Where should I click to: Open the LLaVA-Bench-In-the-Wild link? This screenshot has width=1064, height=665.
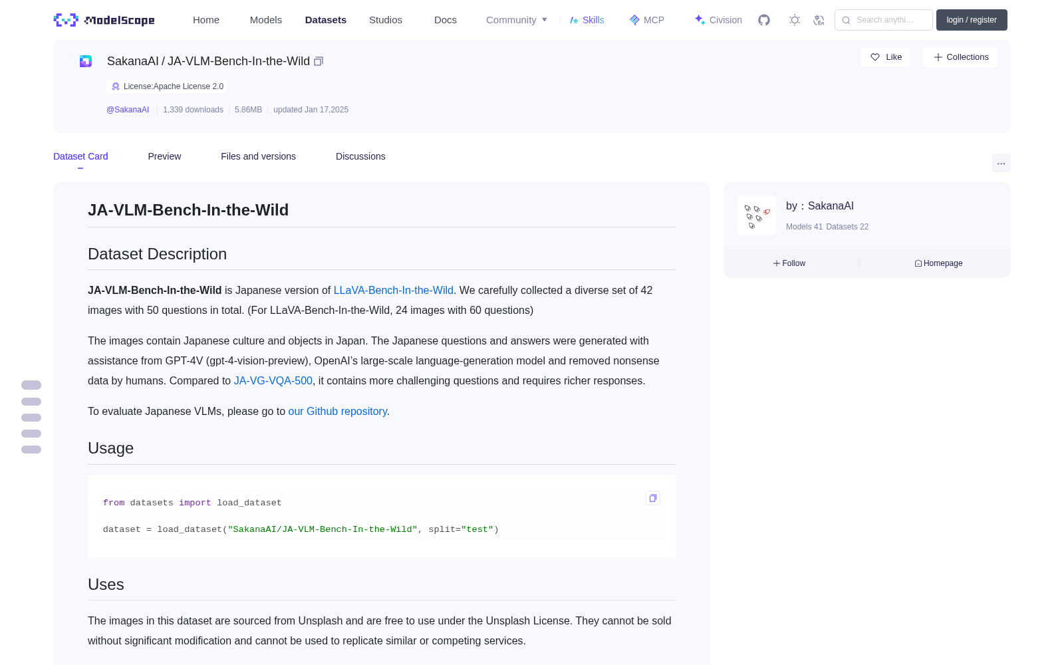pos(394,290)
